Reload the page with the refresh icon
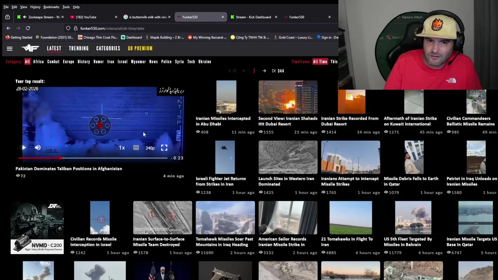 tap(28, 28)
